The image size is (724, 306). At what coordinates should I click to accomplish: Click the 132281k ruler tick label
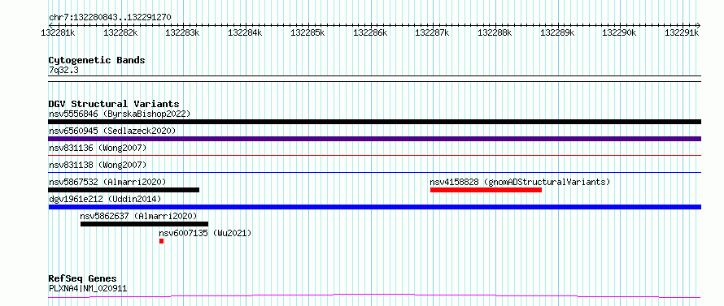(x=59, y=32)
